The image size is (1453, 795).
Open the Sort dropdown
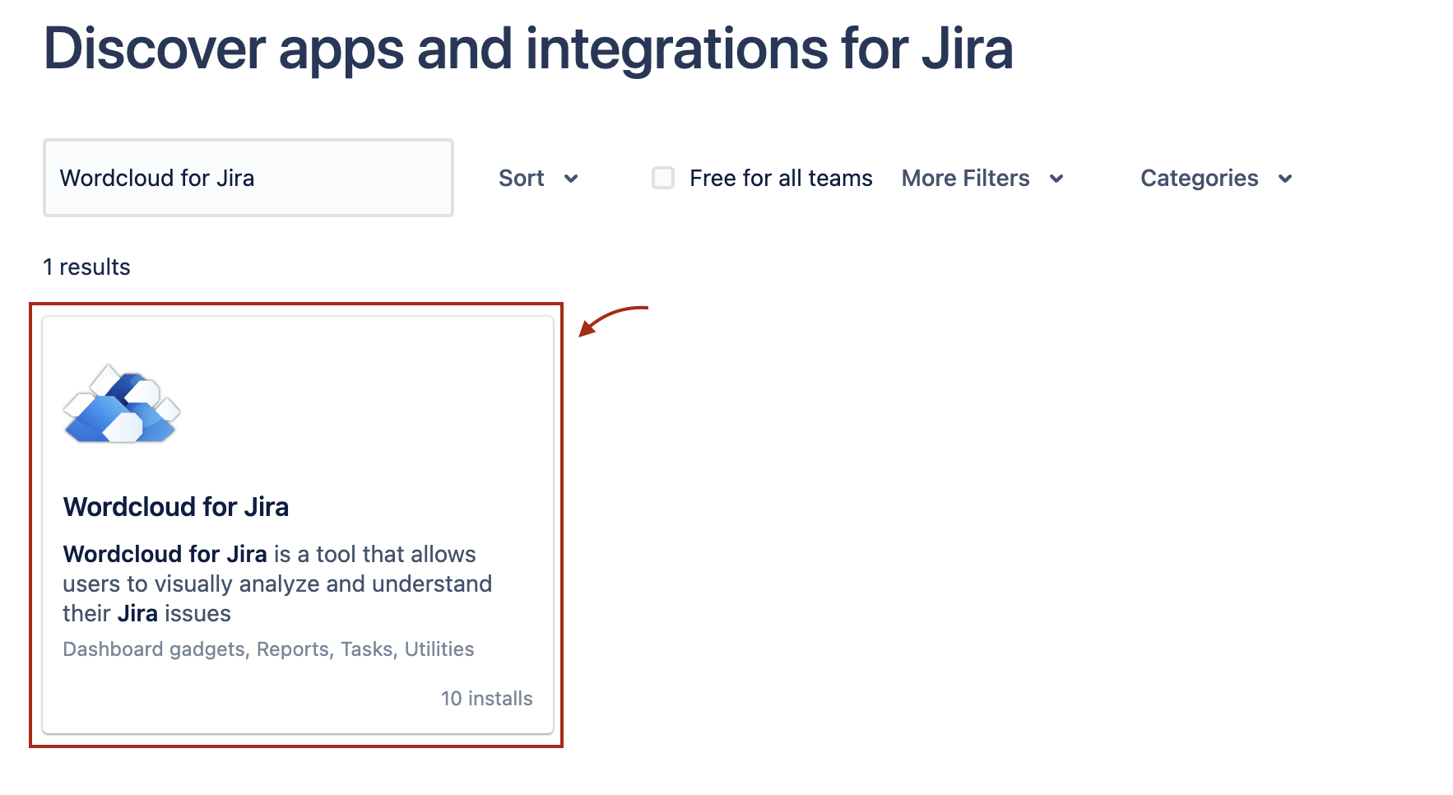[x=522, y=178]
